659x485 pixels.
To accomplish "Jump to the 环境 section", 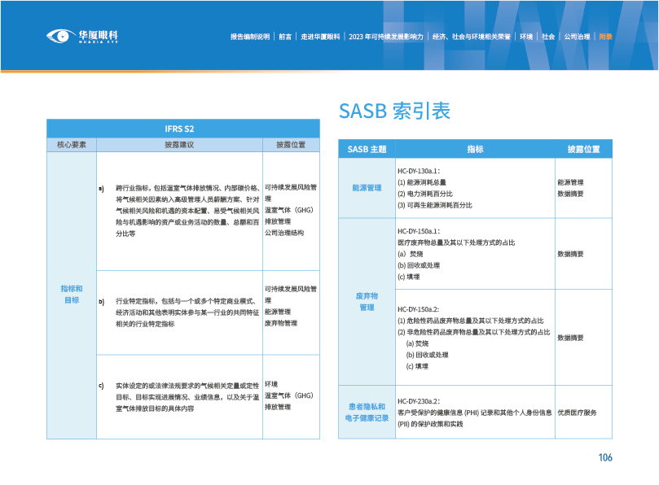I will click(526, 37).
